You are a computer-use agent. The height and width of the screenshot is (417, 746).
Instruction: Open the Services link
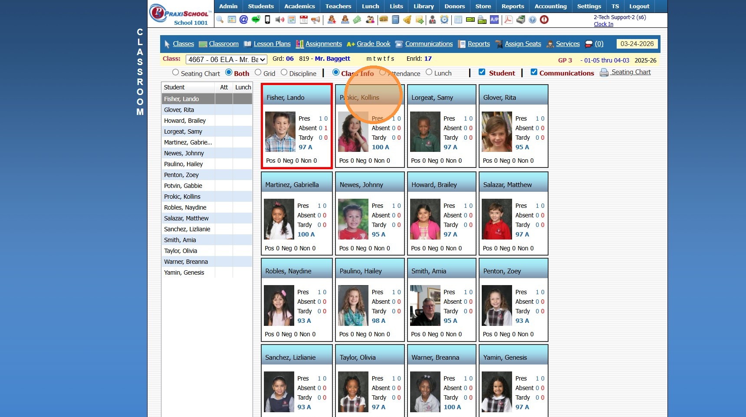(568, 44)
